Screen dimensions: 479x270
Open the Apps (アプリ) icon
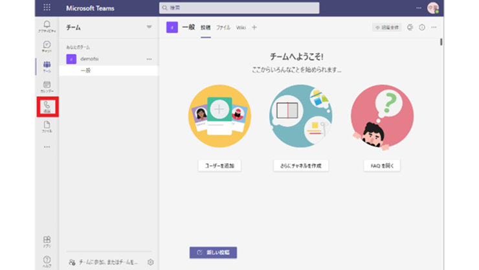point(47,242)
